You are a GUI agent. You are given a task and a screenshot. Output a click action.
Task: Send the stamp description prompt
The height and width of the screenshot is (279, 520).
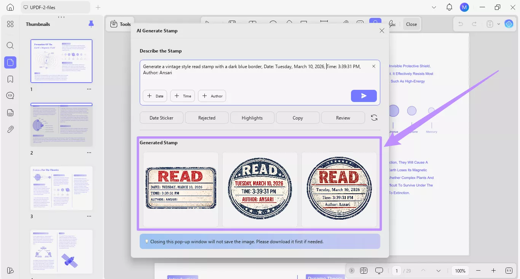[364, 96]
